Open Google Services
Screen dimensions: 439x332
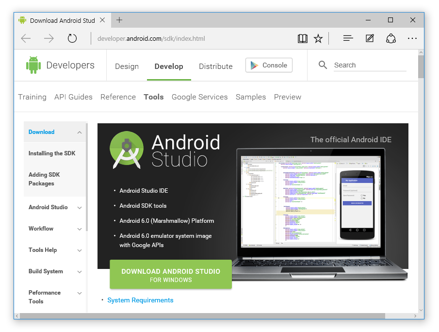[x=200, y=97]
